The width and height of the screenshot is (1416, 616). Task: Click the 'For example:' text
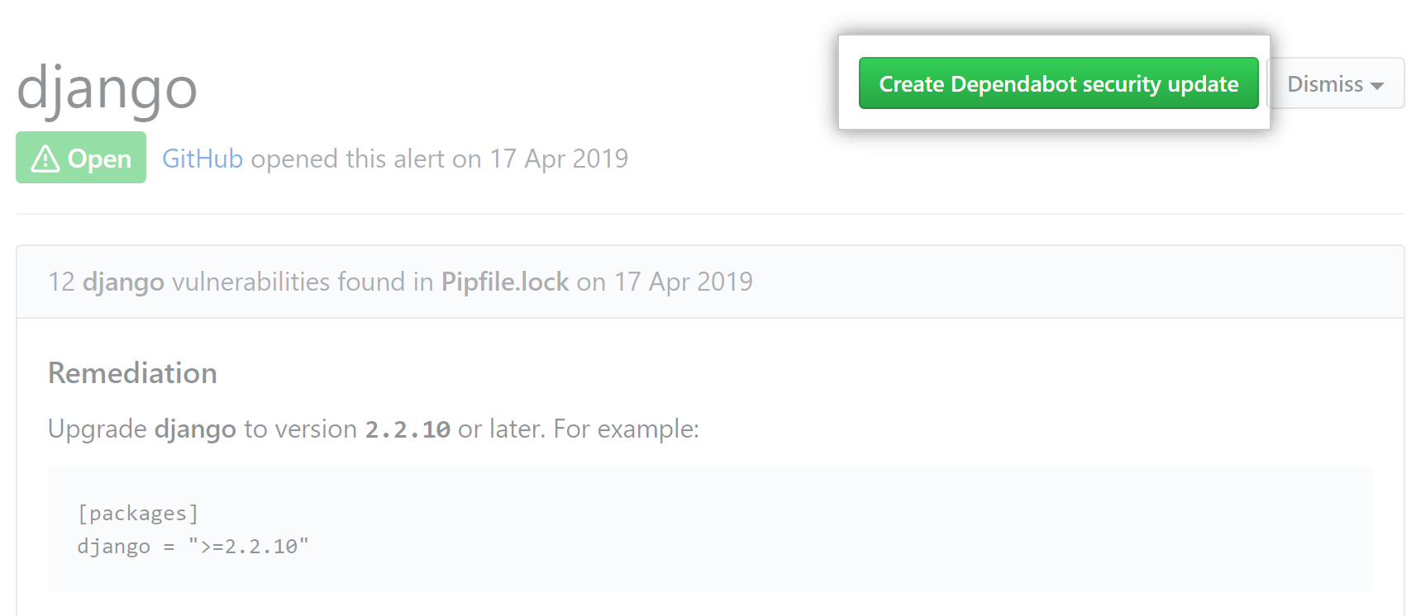626,429
